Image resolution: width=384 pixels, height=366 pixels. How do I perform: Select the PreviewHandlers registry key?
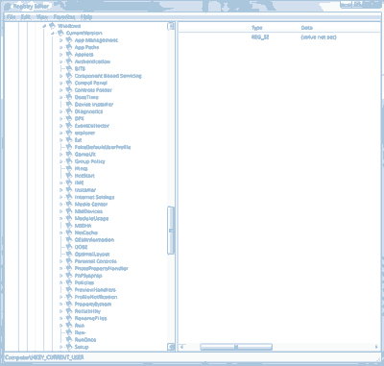point(95,290)
